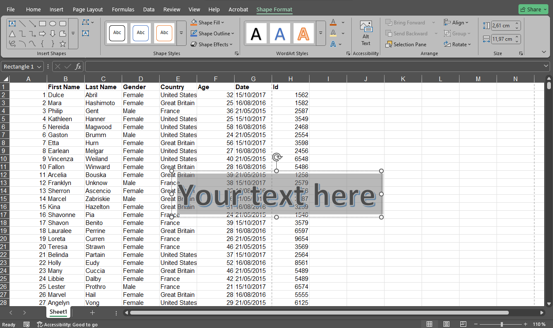The image size is (553, 328).
Task: Choose the Rounded Rectangle shape
Action: [x=63, y=24]
